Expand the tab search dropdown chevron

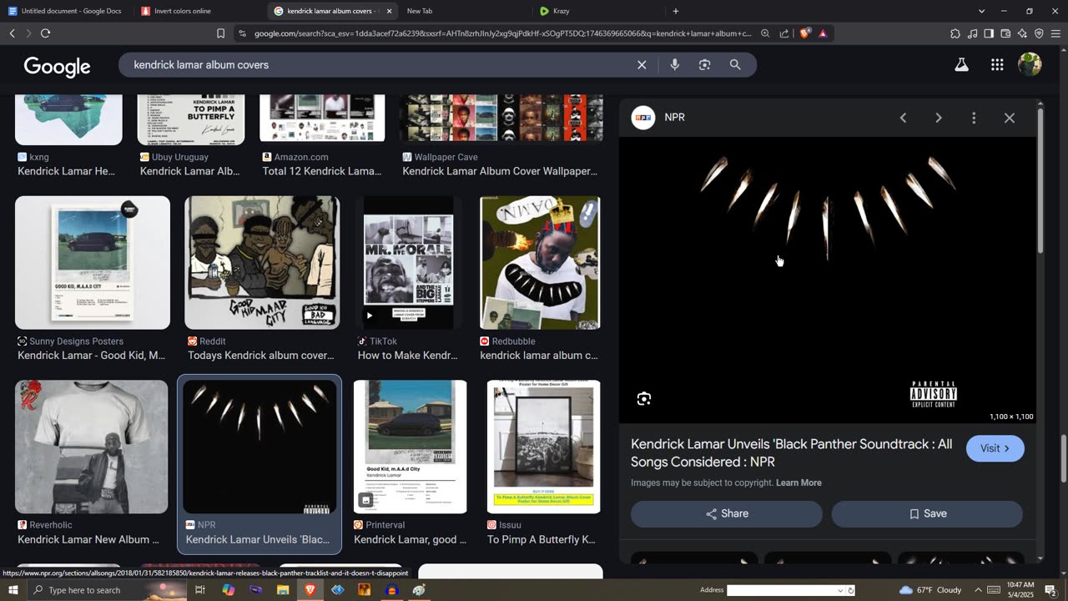[981, 11]
